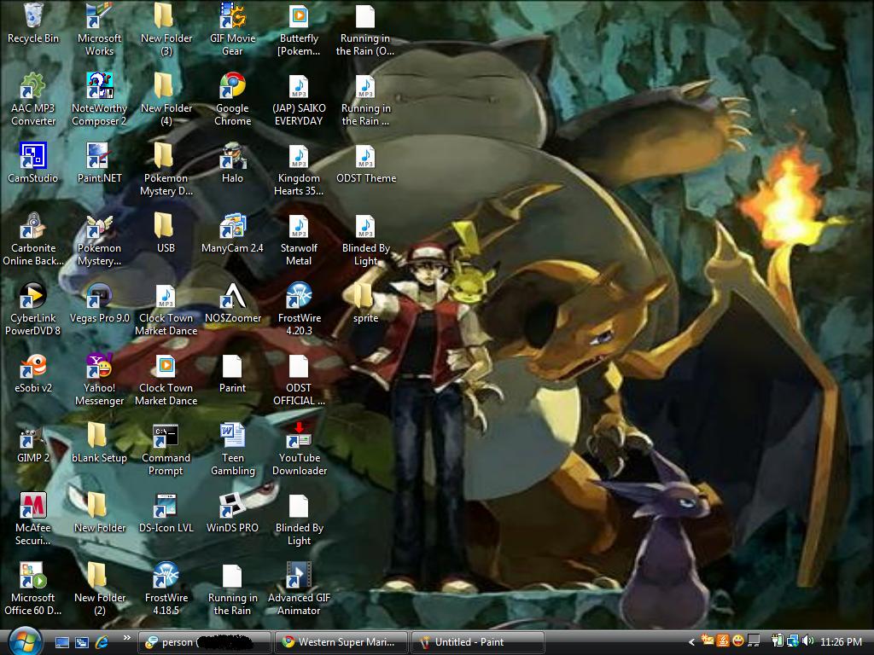Select the Yahoo! Messenger desktop icon
874x655 pixels.
(x=99, y=368)
